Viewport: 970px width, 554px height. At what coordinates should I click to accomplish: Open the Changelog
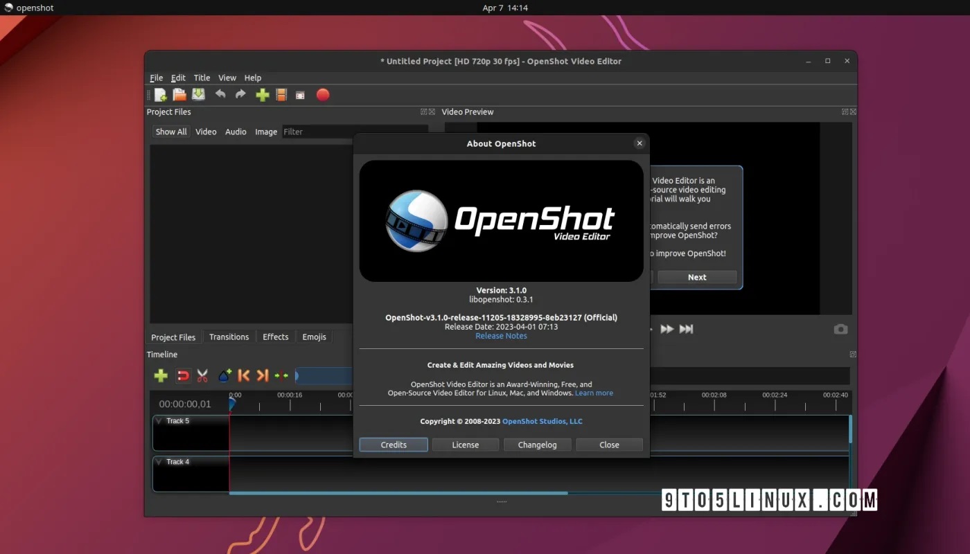coord(538,445)
